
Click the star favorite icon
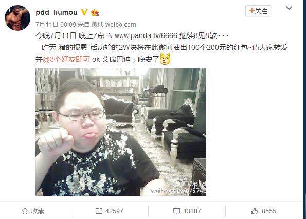[x=25, y=211]
